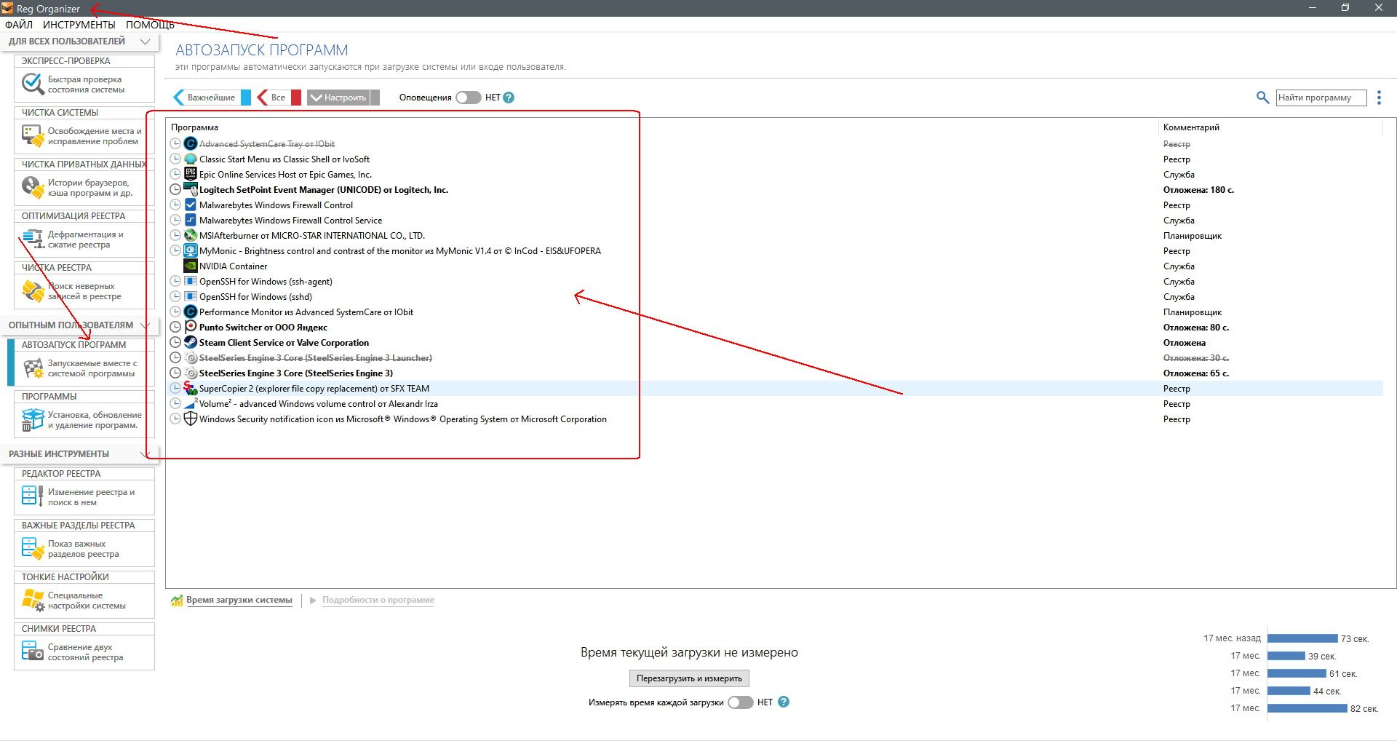Open the Настроить dropdown
1397x741 pixels.
click(x=343, y=98)
